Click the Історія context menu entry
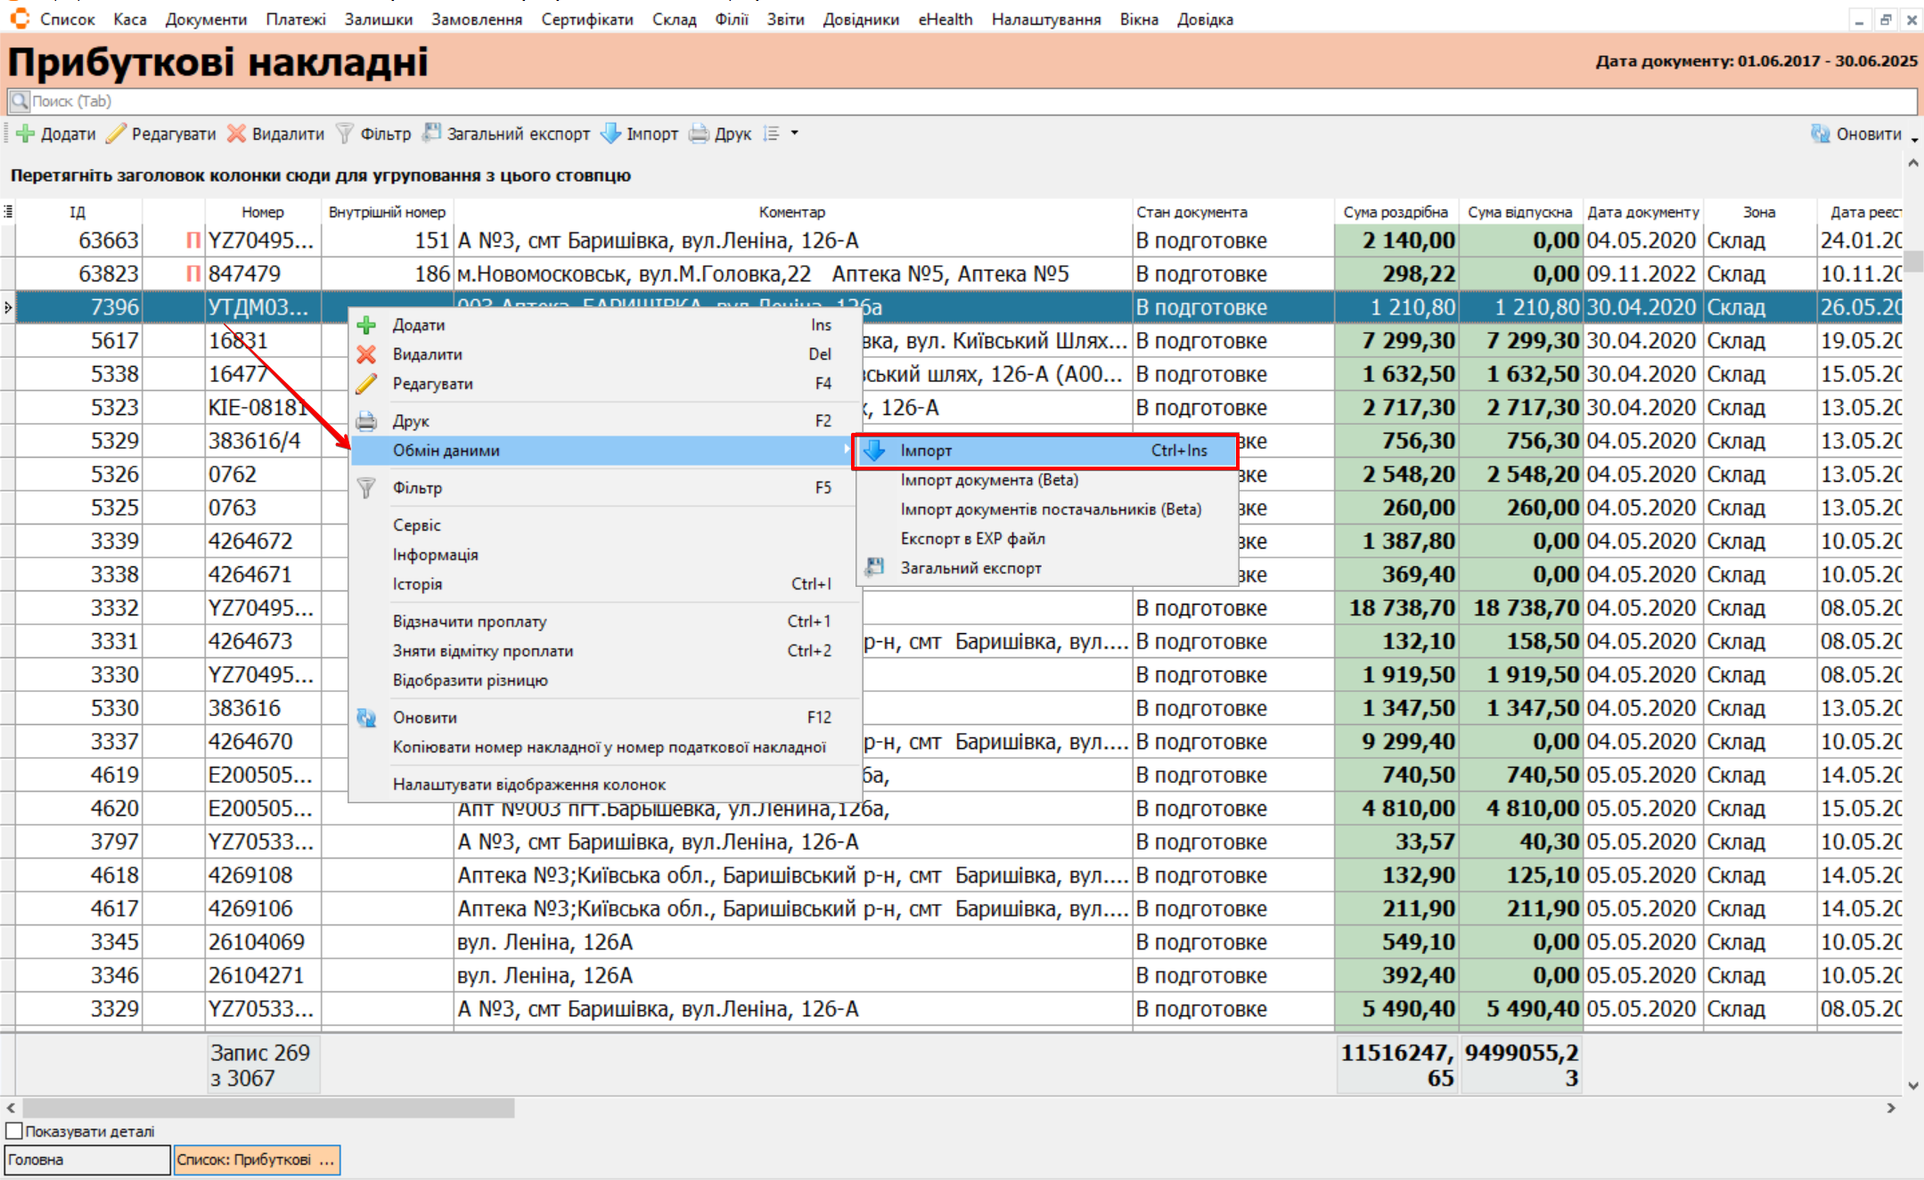Screen dimensions: 1924x1180 tap(417, 584)
